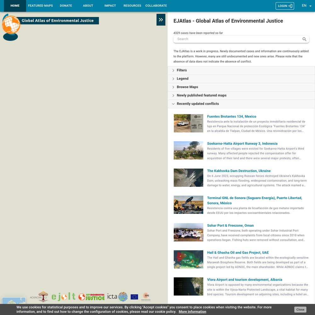The width and height of the screenshot is (315, 315).
Task: Click the Vlora Airport thumbnail image
Action: point(188,287)
